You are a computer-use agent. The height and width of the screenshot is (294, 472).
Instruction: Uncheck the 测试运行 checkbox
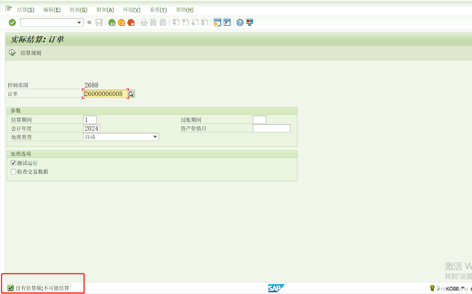pos(13,163)
